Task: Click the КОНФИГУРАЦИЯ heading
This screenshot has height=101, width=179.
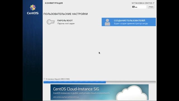Action: [x=54, y=3]
